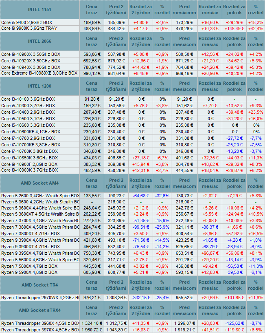Click the 605,98 € current price cell
Screen dimensions: 265x333
pyautogui.click(x=92, y=273)
